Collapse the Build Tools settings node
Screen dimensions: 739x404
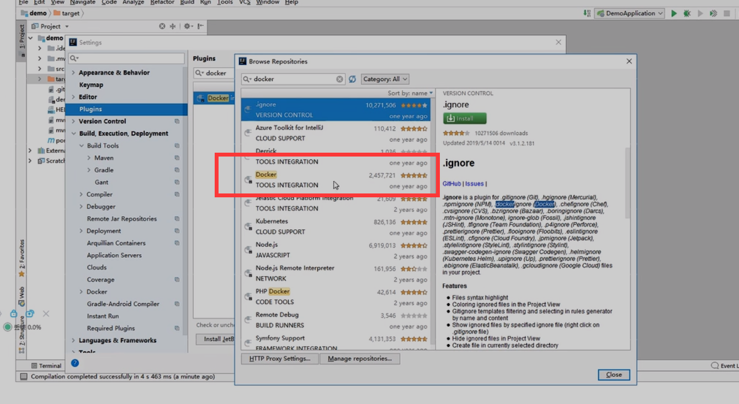pyautogui.click(x=82, y=146)
